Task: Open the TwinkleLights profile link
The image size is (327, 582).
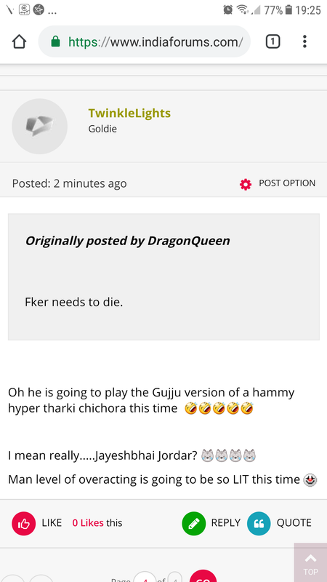Action: (129, 113)
